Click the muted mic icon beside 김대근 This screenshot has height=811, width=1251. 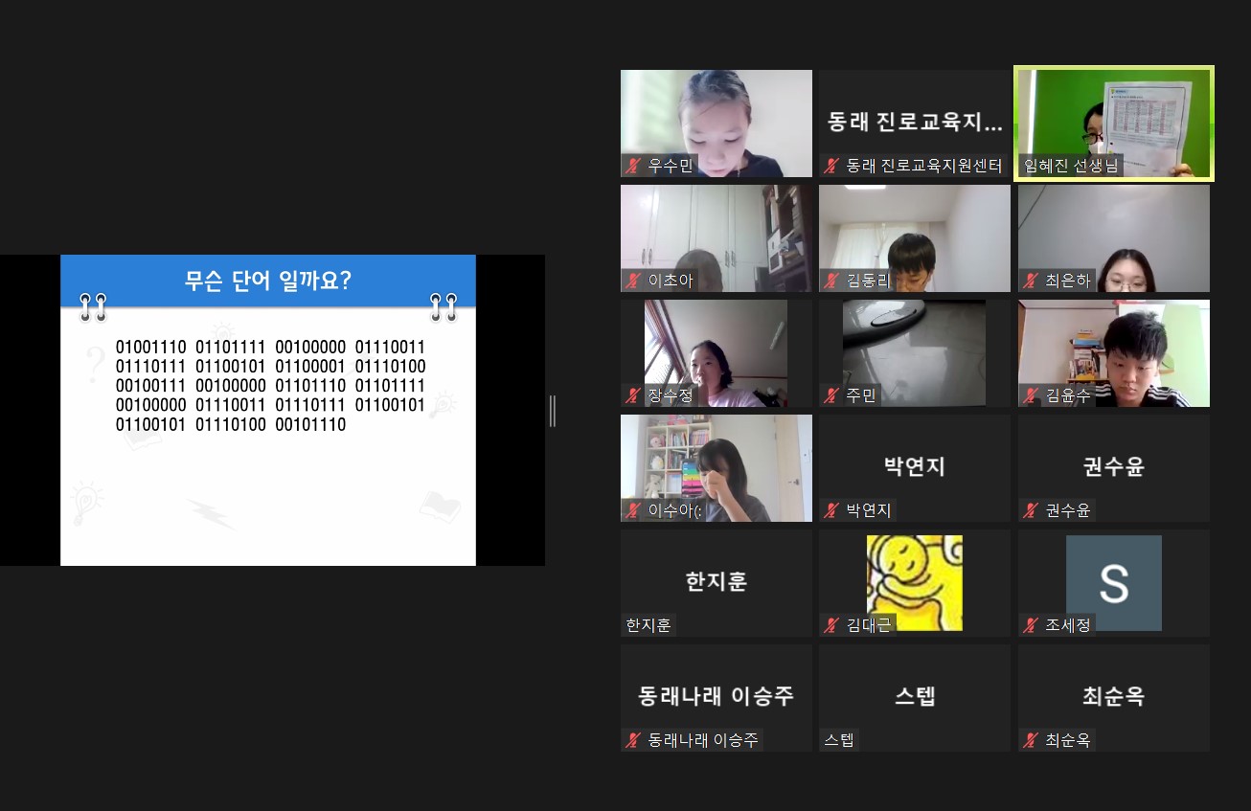(831, 625)
